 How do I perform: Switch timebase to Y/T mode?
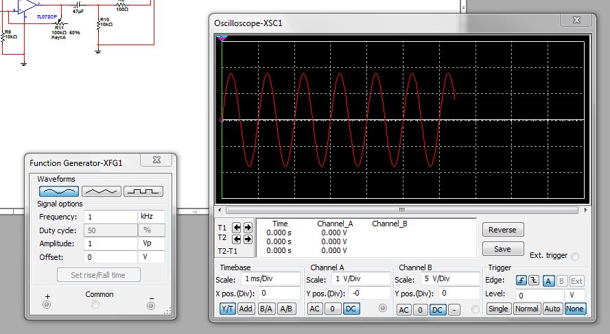pos(227,309)
